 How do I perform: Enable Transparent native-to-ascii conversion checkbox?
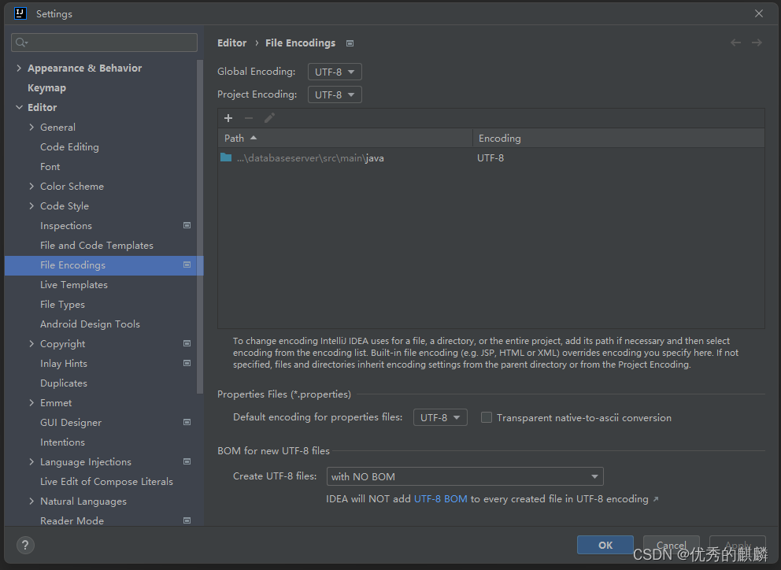(x=487, y=417)
